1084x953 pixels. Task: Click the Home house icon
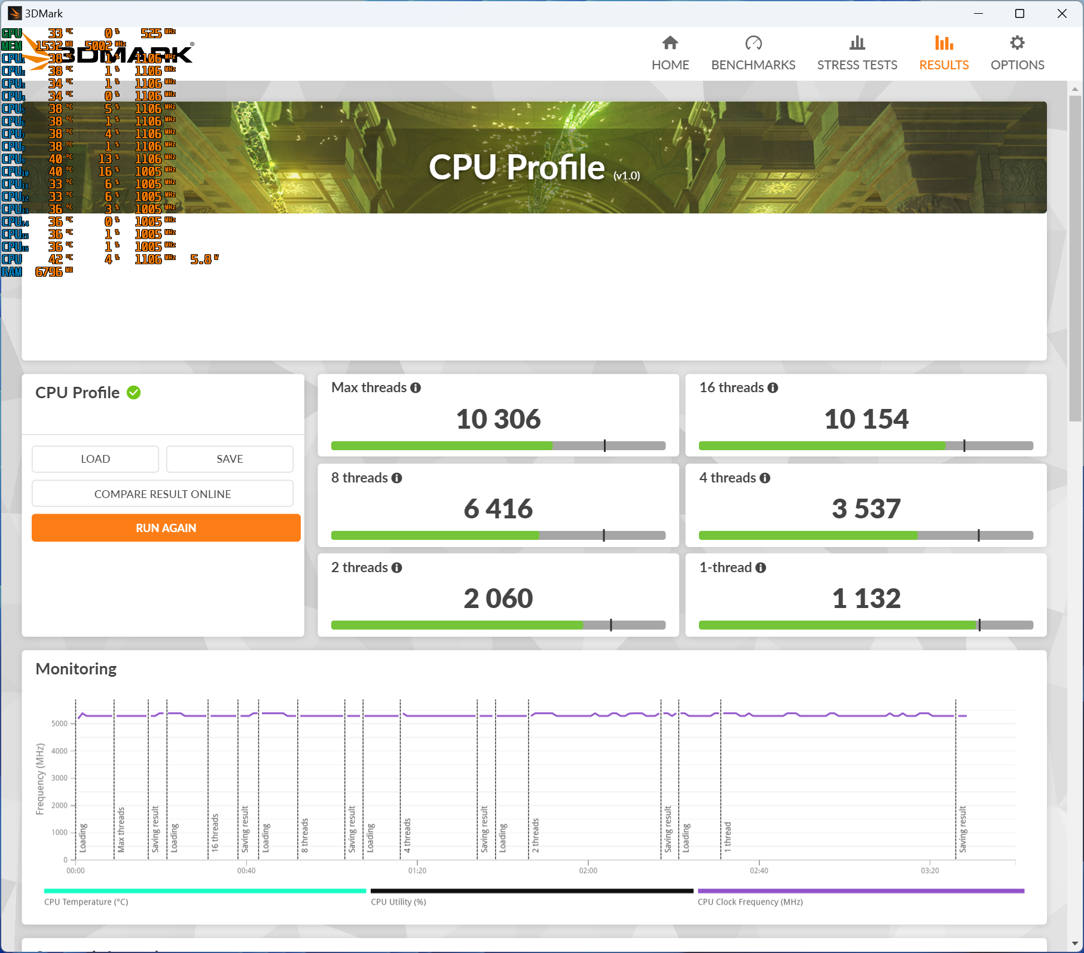pos(670,43)
